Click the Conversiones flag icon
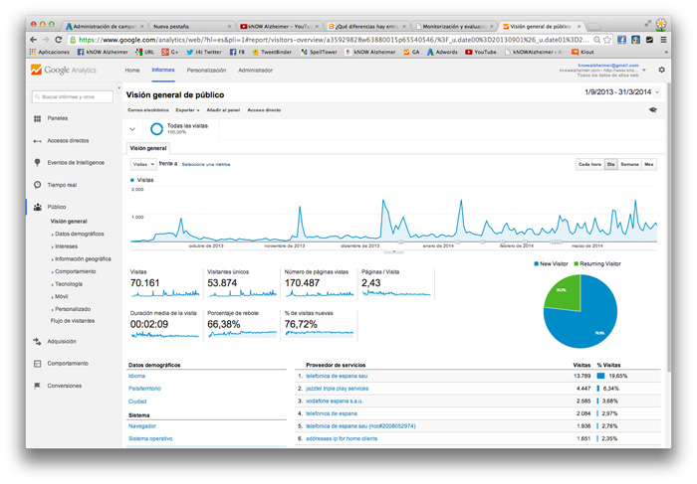697x484 pixels. 38,386
